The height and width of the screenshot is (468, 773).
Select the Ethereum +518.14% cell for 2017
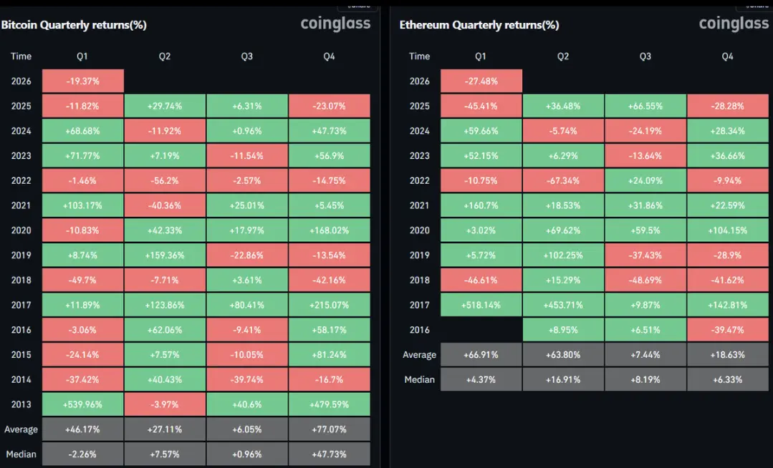(481, 305)
